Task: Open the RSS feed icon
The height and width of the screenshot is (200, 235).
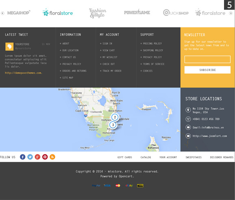Action: (52, 157)
